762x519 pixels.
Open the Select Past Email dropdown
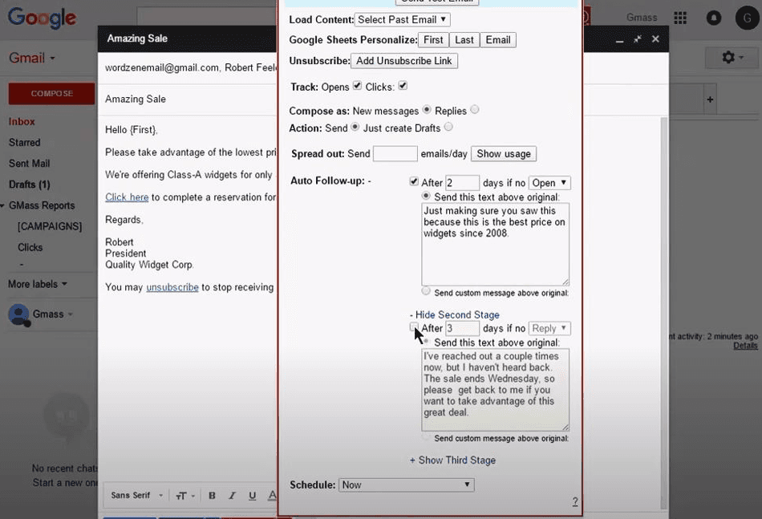(402, 19)
